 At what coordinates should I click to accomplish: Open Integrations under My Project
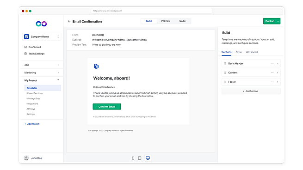pos(32,103)
